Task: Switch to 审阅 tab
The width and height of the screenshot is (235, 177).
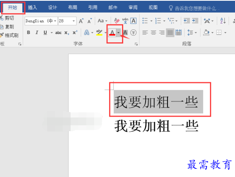Action: (133, 7)
